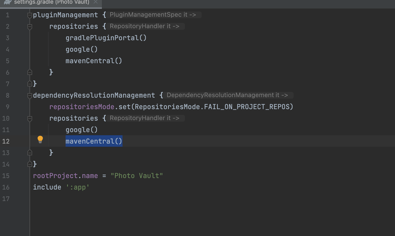The height and width of the screenshot is (236, 395).
Task: Select the settings.gradle (Photo Vault) tab
Action: click(x=51, y=3)
